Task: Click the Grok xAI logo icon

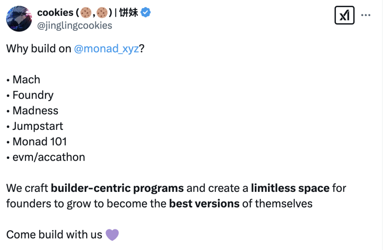Action: click(x=344, y=15)
